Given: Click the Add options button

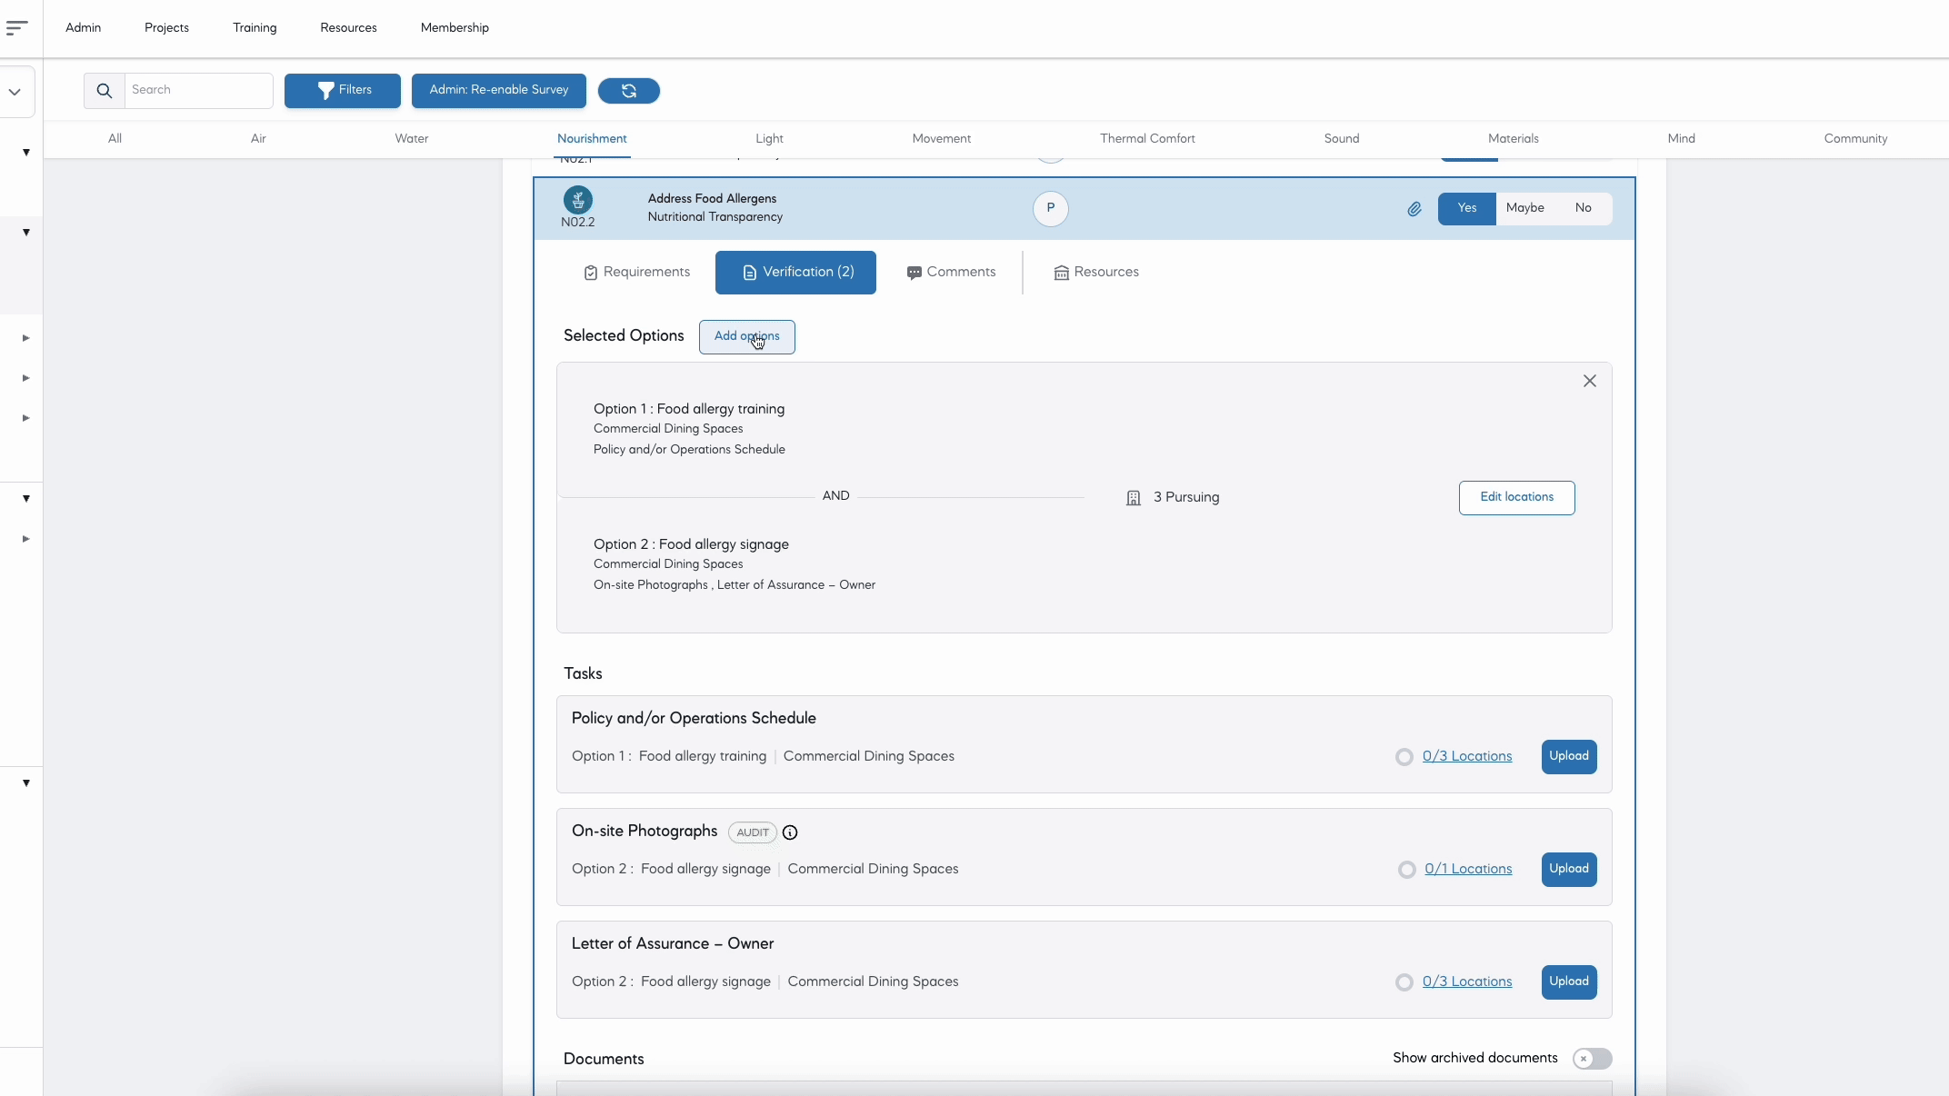Looking at the screenshot, I should point(746,337).
